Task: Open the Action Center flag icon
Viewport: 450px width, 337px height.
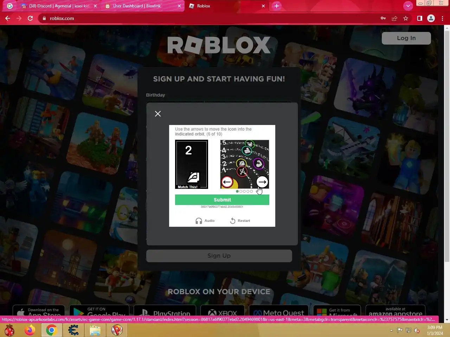Action: (400, 330)
